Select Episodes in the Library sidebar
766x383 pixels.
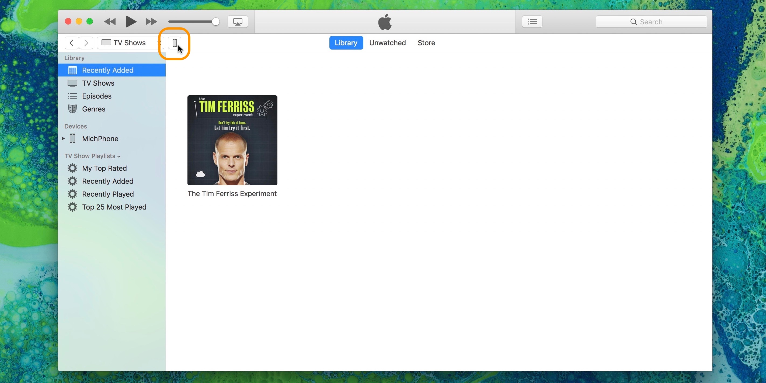click(97, 96)
